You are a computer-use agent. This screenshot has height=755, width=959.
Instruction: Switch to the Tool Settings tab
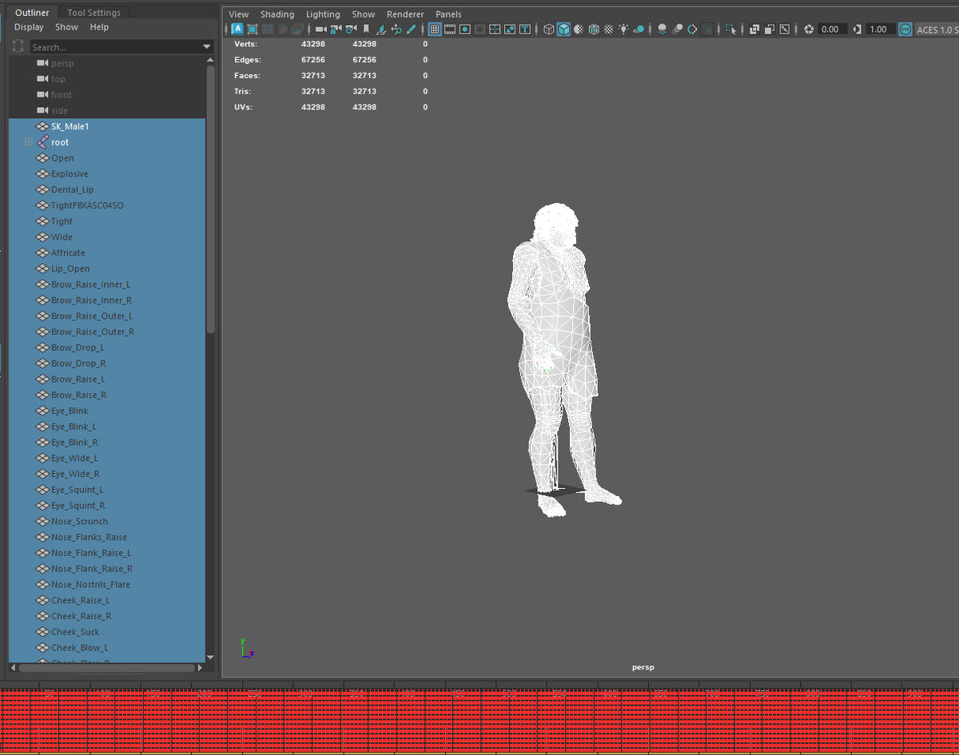pyautogui.click(x=94, y=13)
